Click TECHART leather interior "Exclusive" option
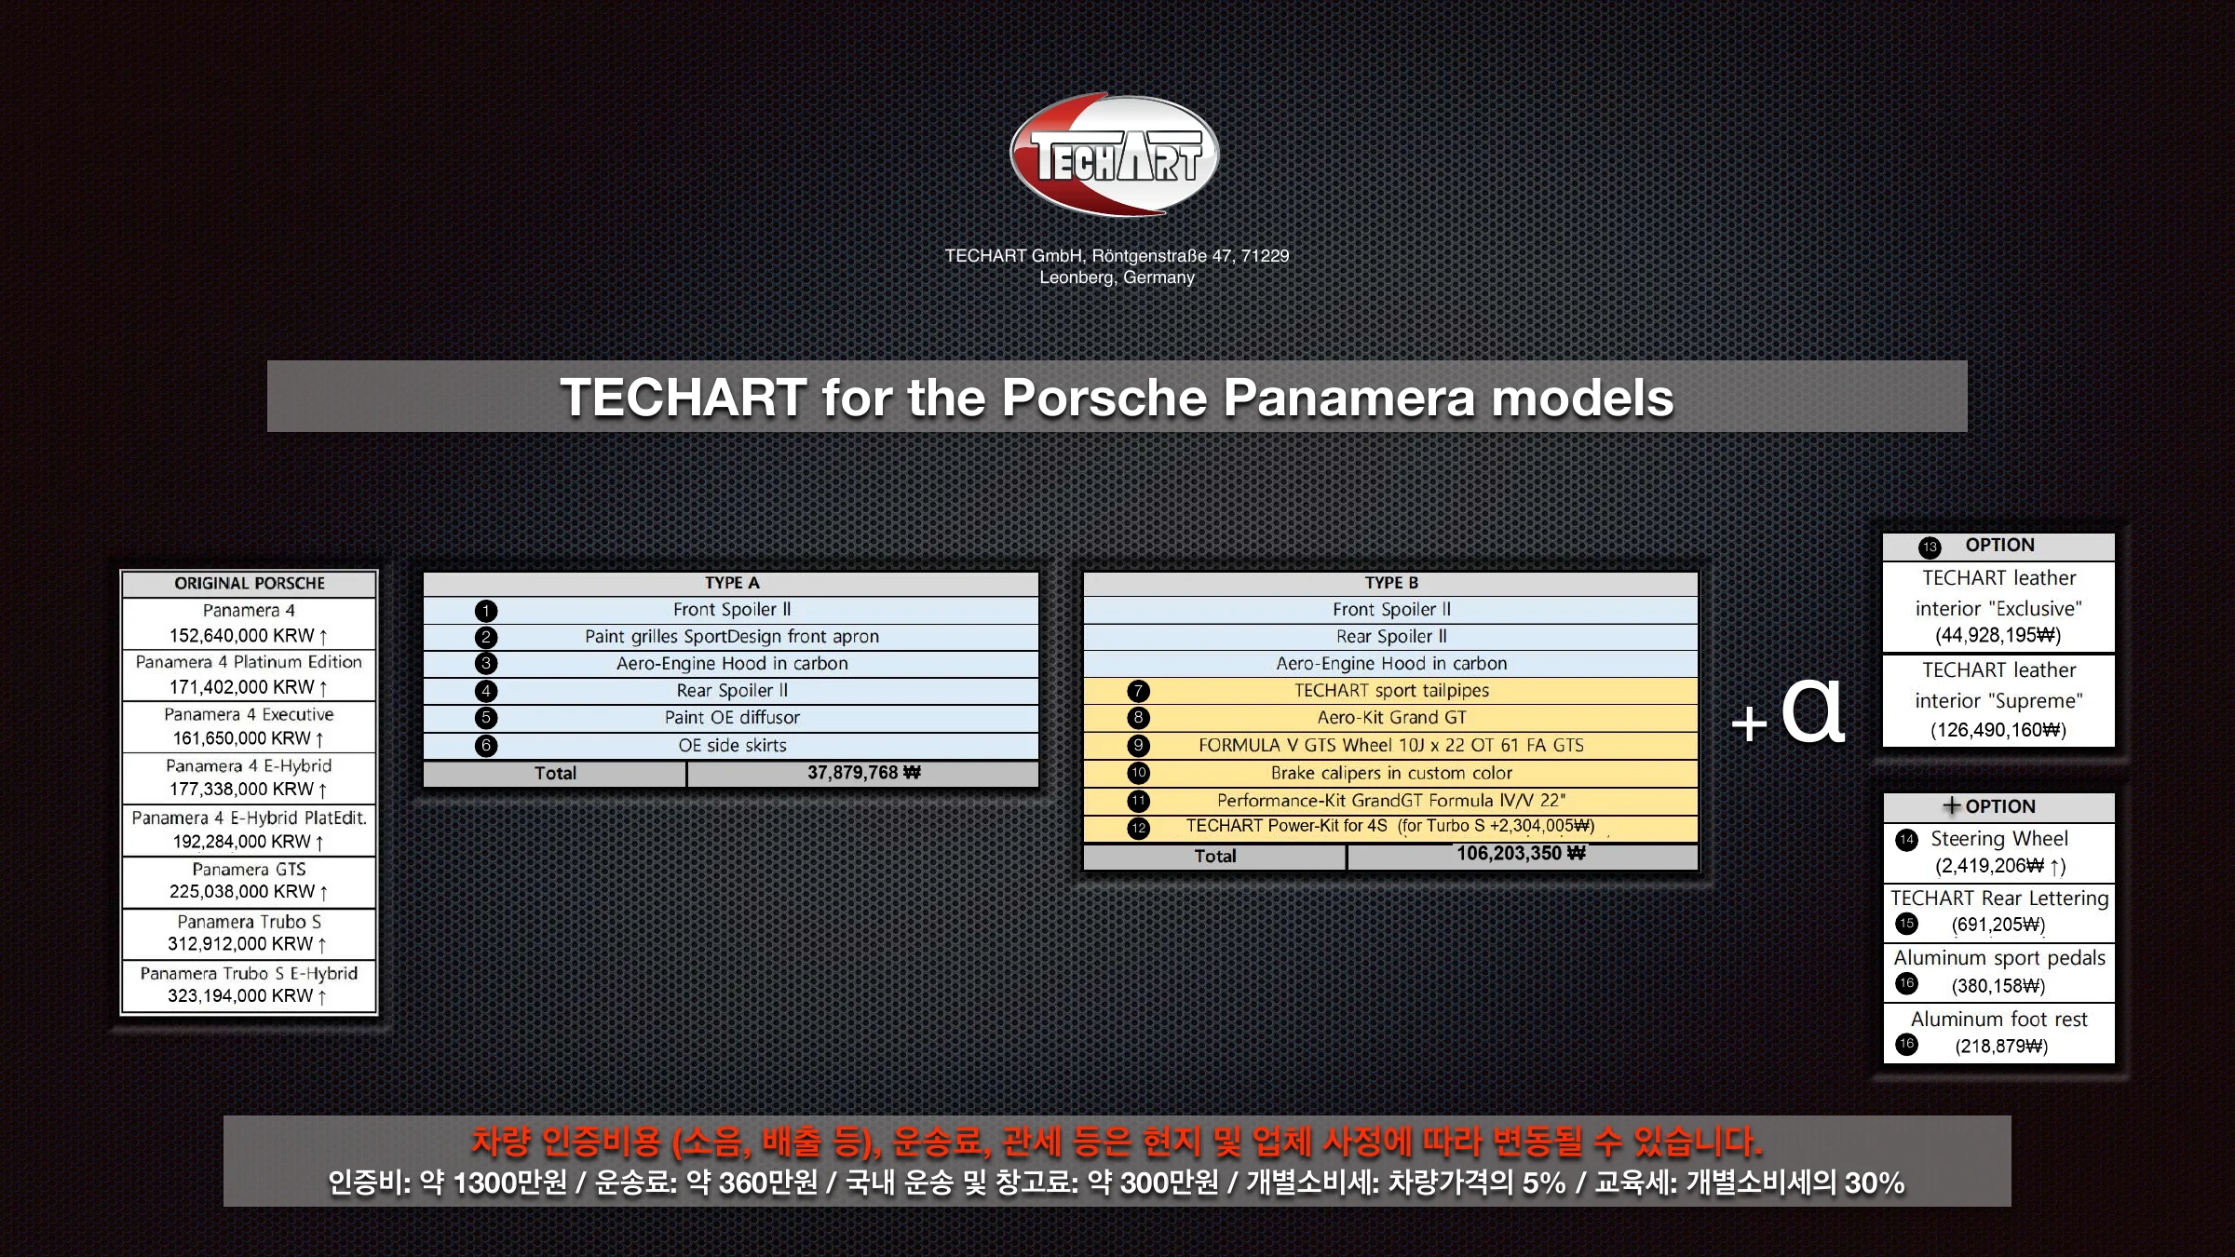The image size is (2235, 1257). (x=1998, y=606)
